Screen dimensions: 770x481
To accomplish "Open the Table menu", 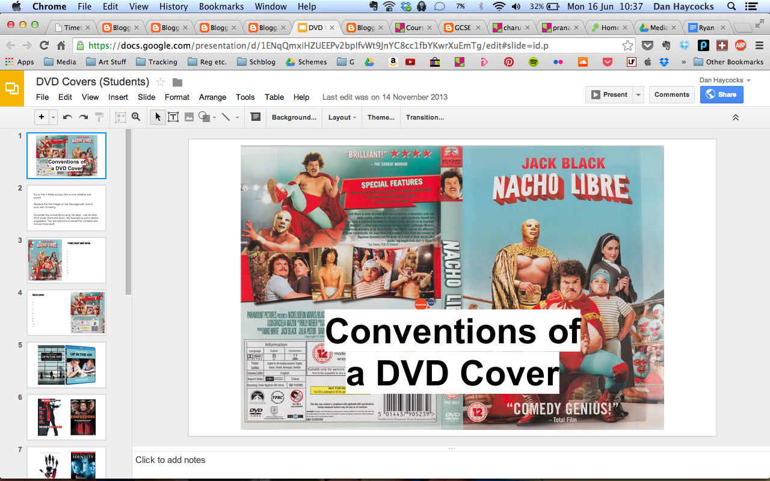I will click(x=274, y=97).
